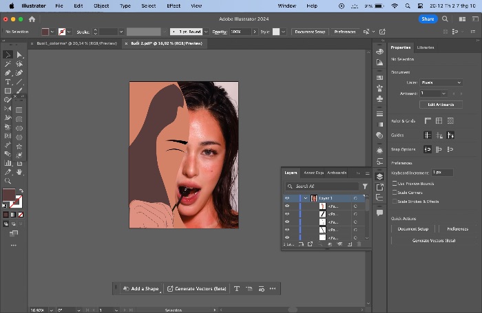
Task: Activate the Hand tool
Action: click(19, 172)
